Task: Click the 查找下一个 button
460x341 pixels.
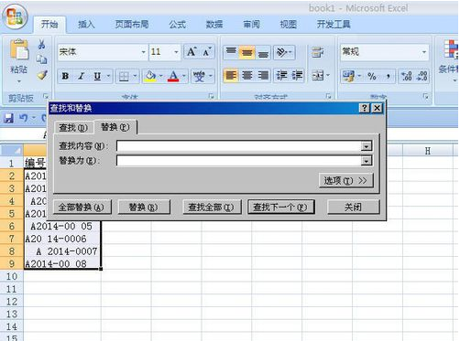Action: pos(280,208)
